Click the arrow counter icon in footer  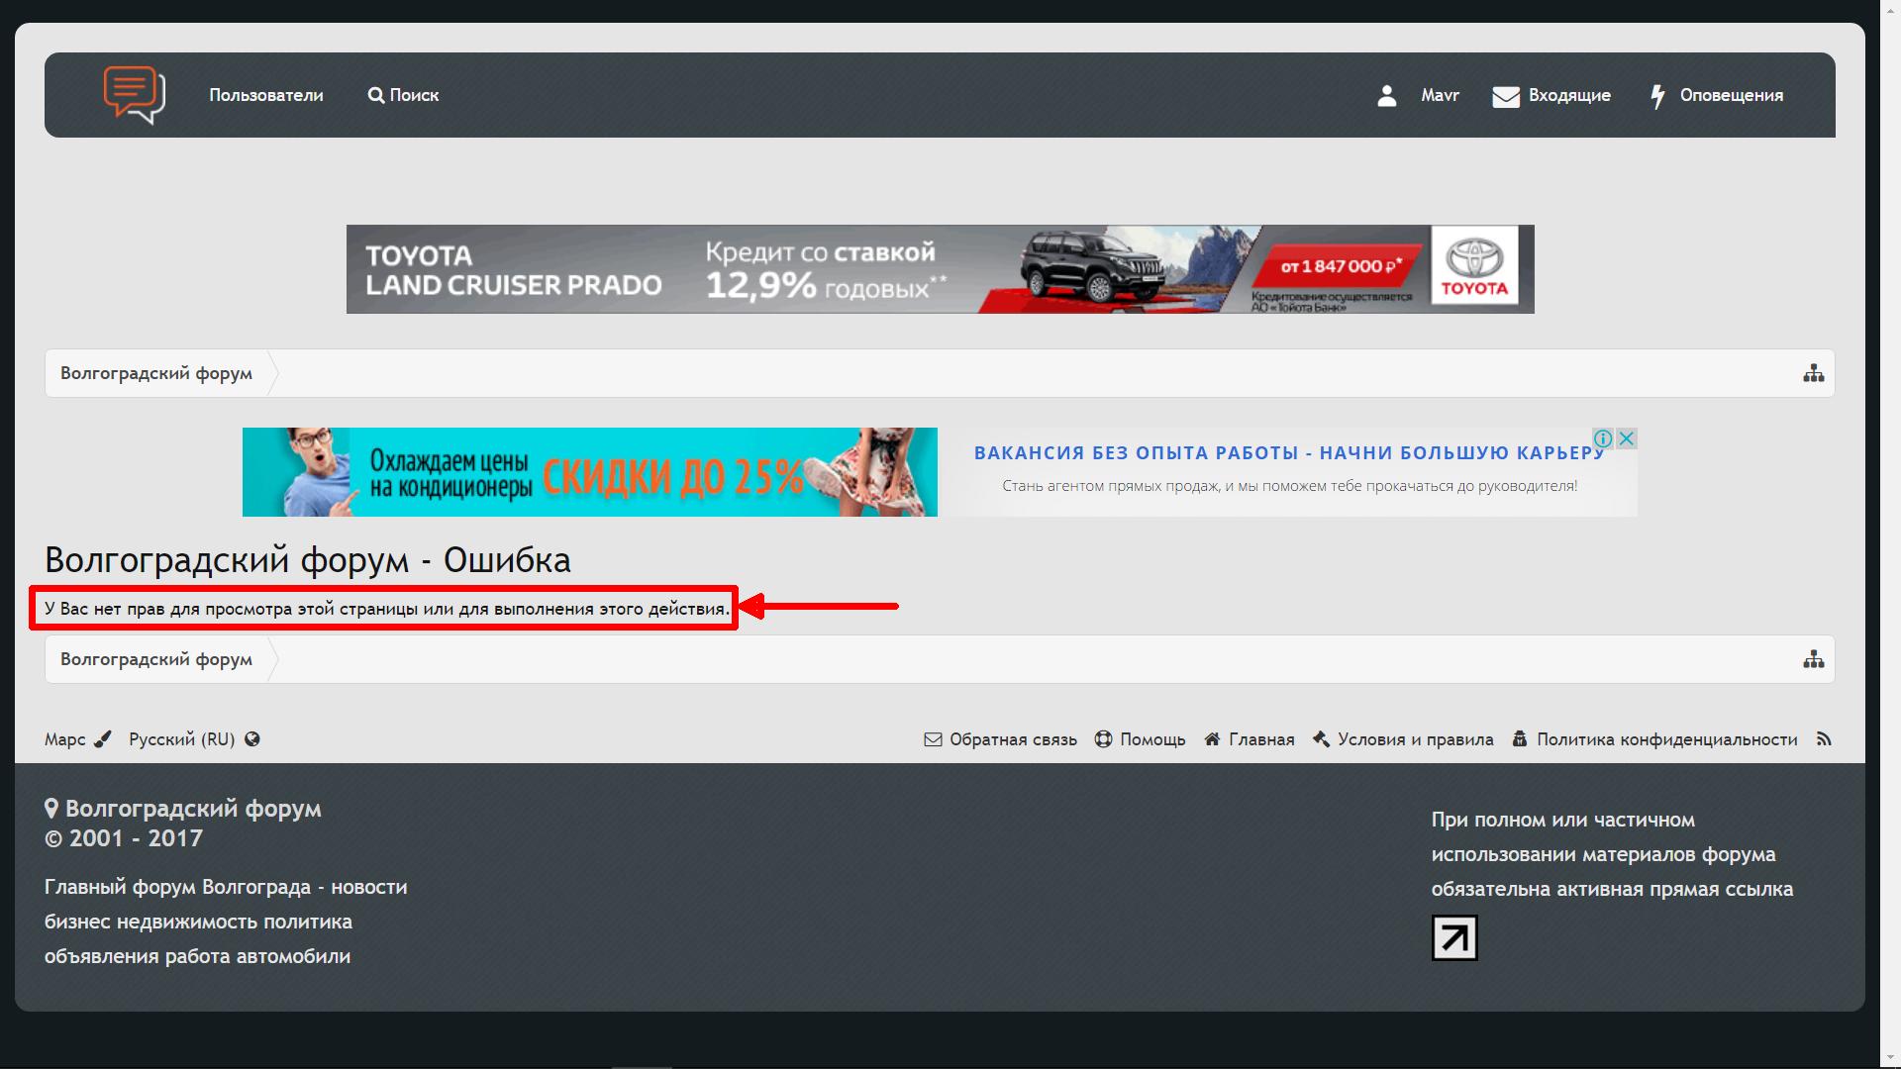(1454, 937)
